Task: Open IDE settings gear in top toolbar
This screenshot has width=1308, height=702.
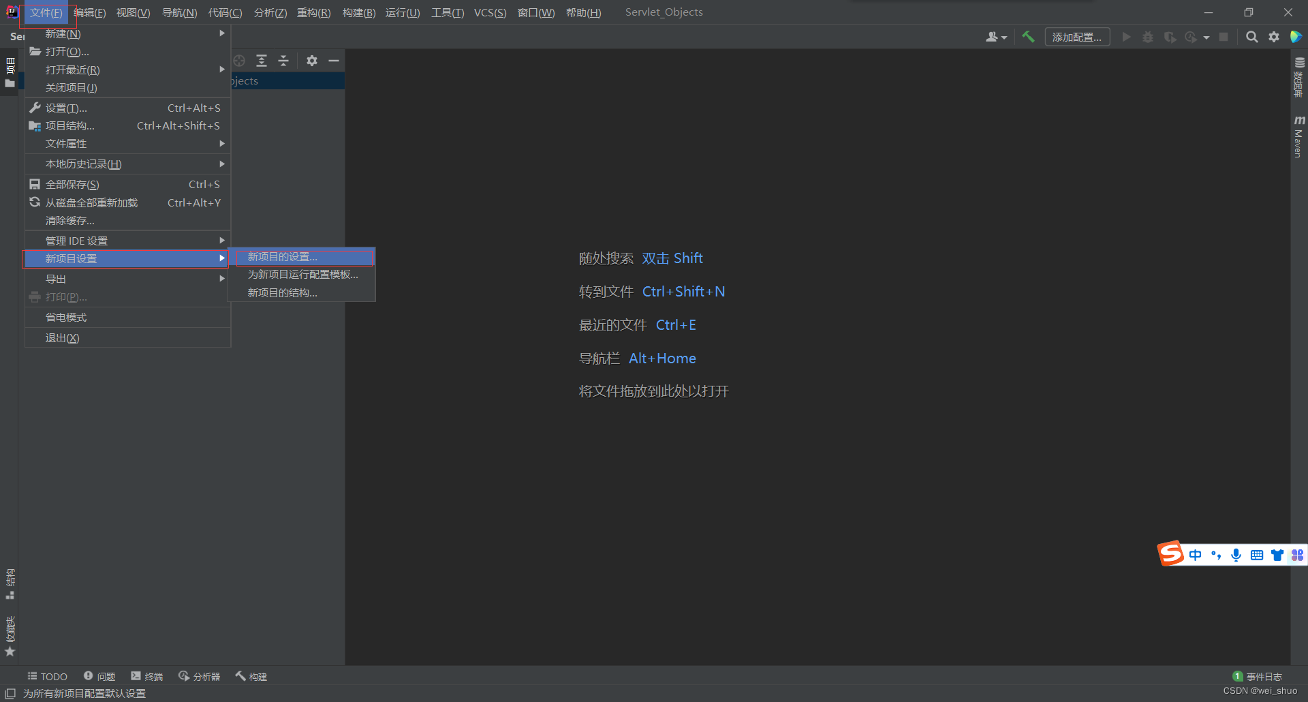Action: pos(1274,37)
